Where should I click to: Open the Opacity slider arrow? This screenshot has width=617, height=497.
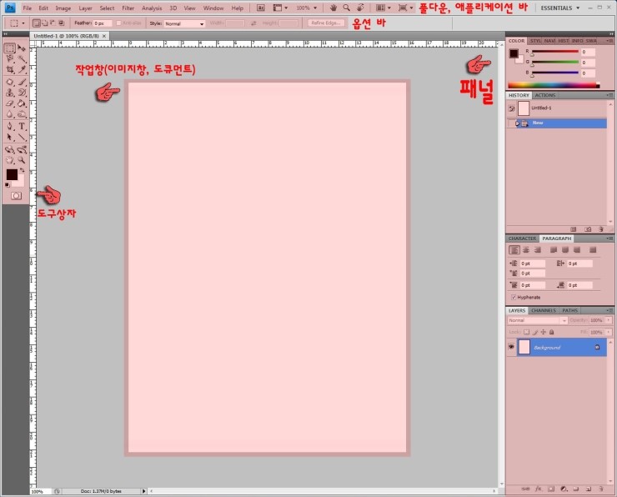(x=609, y=320)
